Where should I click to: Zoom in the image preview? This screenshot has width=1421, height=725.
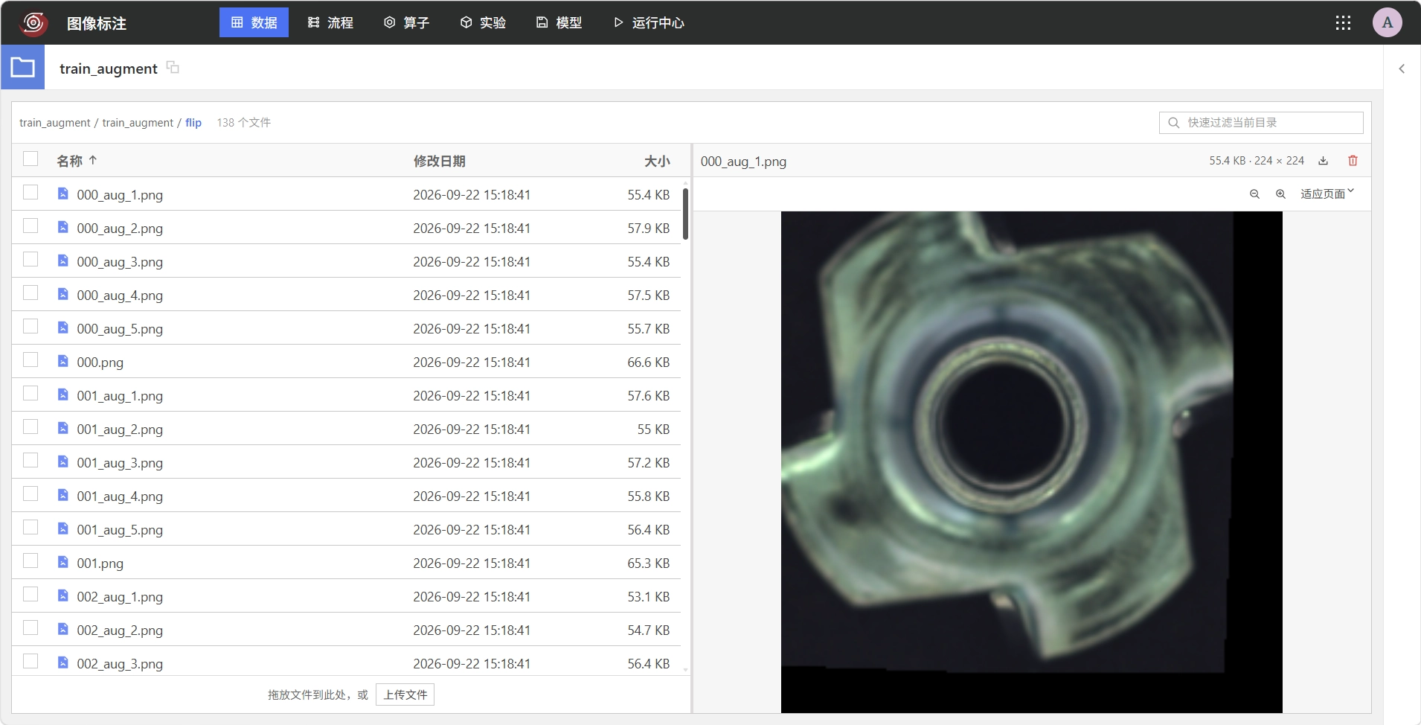tap(1280, 194)
